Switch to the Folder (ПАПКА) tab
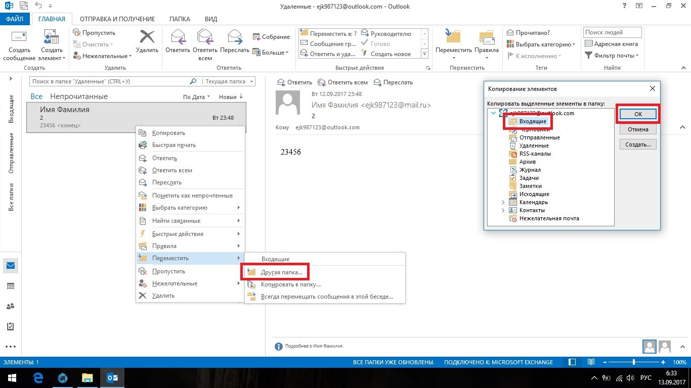 (180, 19)
